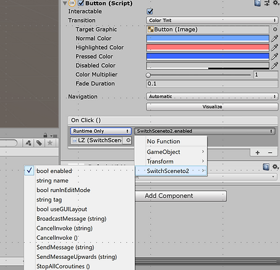Click the Visualize button

coord(212,107)
